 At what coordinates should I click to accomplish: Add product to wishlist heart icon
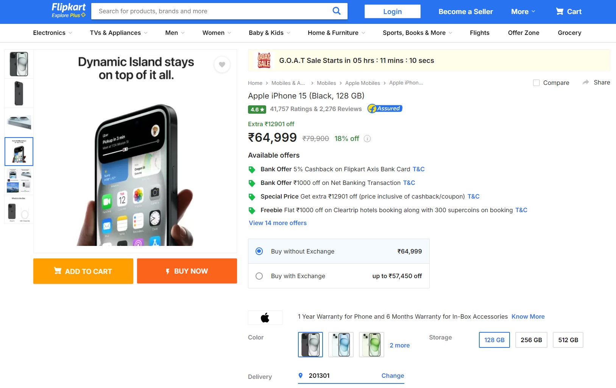click(222, 65)
